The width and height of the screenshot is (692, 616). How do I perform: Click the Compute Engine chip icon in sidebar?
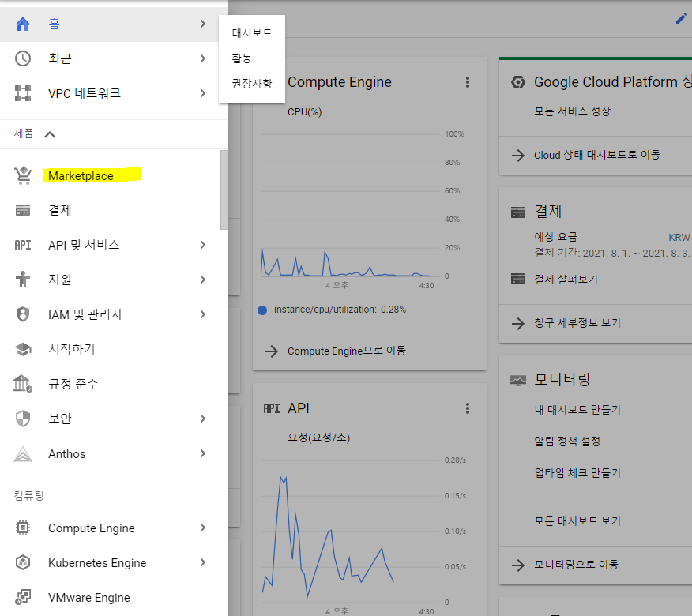(x=23, y=528)
